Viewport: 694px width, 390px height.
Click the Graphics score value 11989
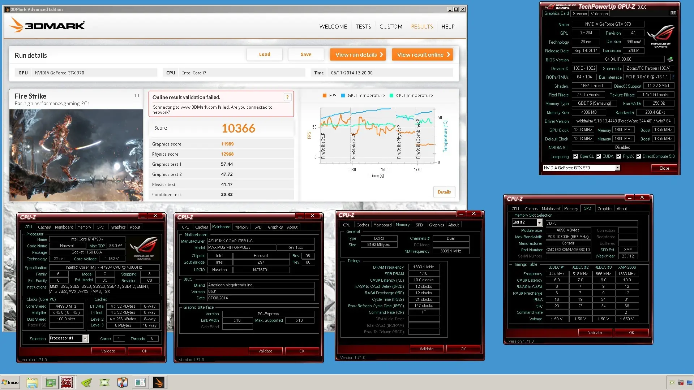[x=227, y=144]
